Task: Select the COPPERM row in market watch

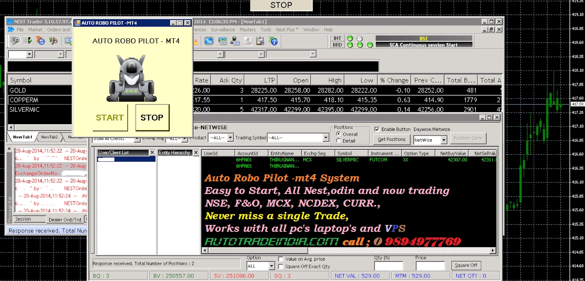Action: pos(254,100)
